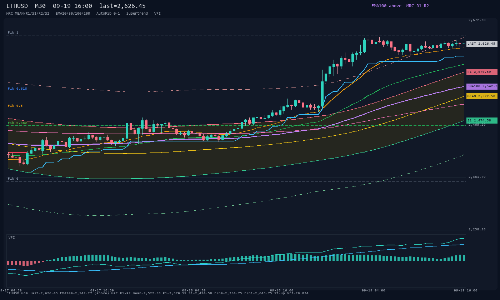The image size is (500, 300).
Task: Click the 2,672.30 price axis label
Action: (477, 20)
